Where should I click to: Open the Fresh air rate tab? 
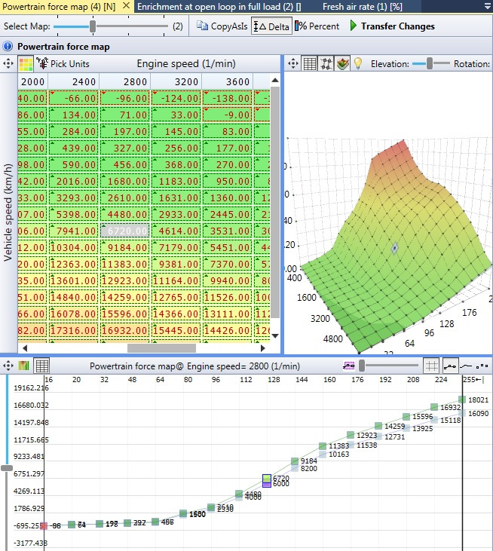tap(361, 6)
